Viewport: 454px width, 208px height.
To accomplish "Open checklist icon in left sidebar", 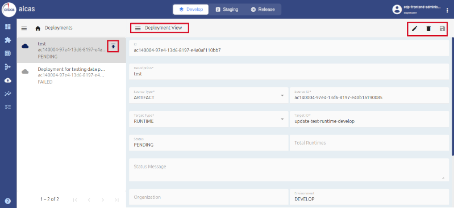I will tap(8, 107).
